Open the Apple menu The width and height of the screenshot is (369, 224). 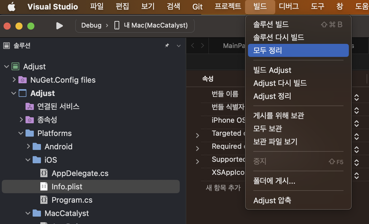pos(12,7)
